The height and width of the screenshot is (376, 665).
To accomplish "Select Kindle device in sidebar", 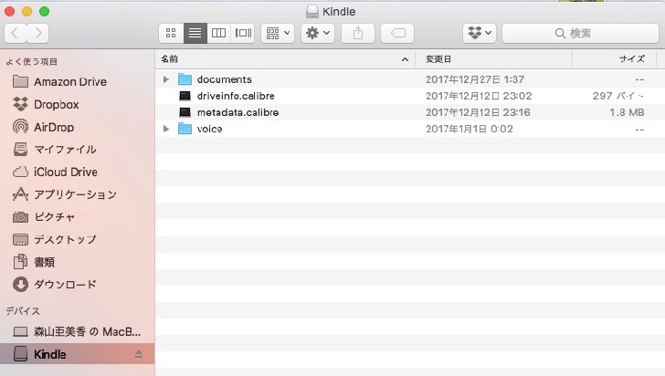I will [x=77, y=354].
